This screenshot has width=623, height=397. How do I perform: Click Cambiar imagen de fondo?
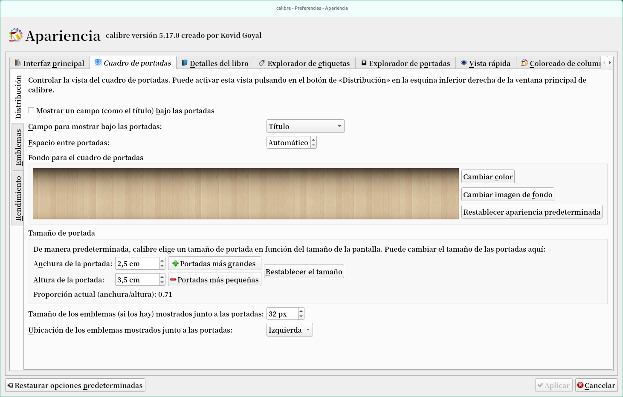click(508, 195)
